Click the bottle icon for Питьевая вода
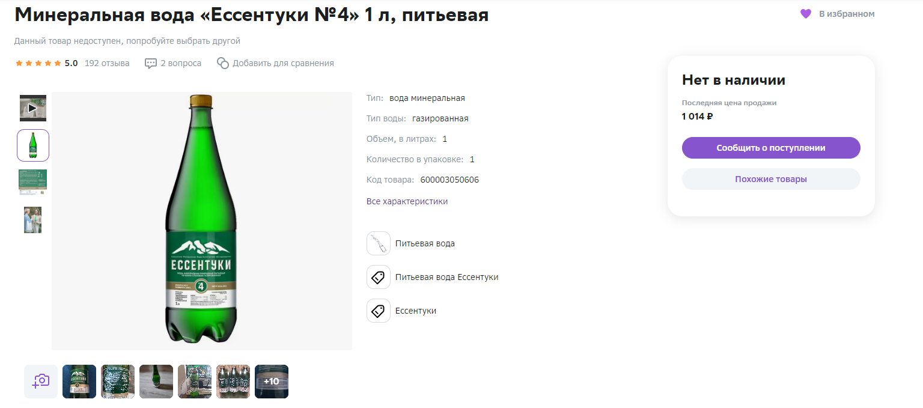This screenshot has height=408, width=923. tap(379, 243)
